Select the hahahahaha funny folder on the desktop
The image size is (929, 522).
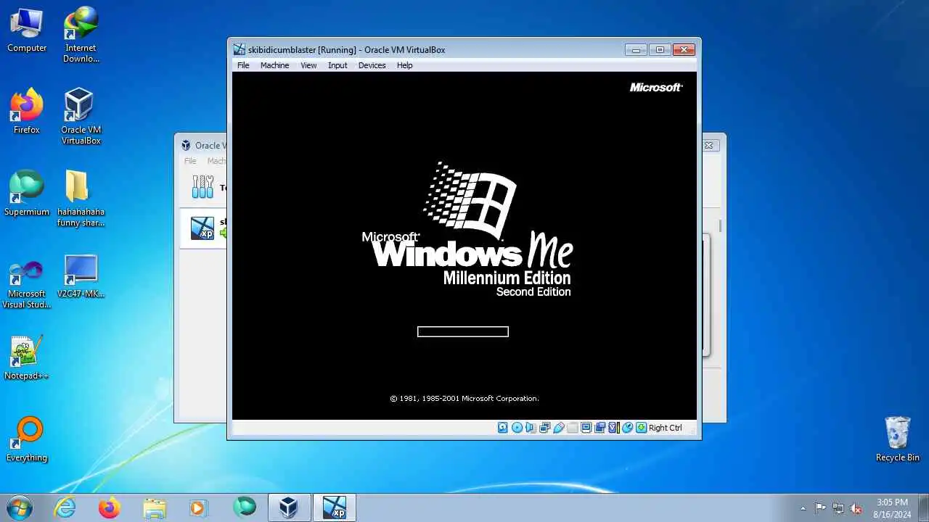click(x=81, y=198)
